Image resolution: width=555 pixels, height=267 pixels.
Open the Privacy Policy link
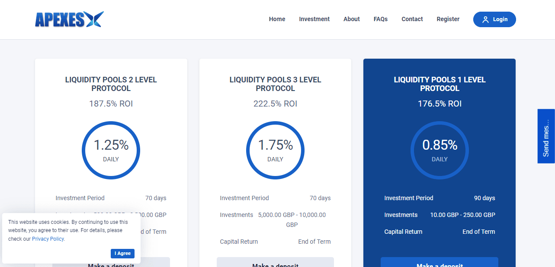[x=48, y=239]
